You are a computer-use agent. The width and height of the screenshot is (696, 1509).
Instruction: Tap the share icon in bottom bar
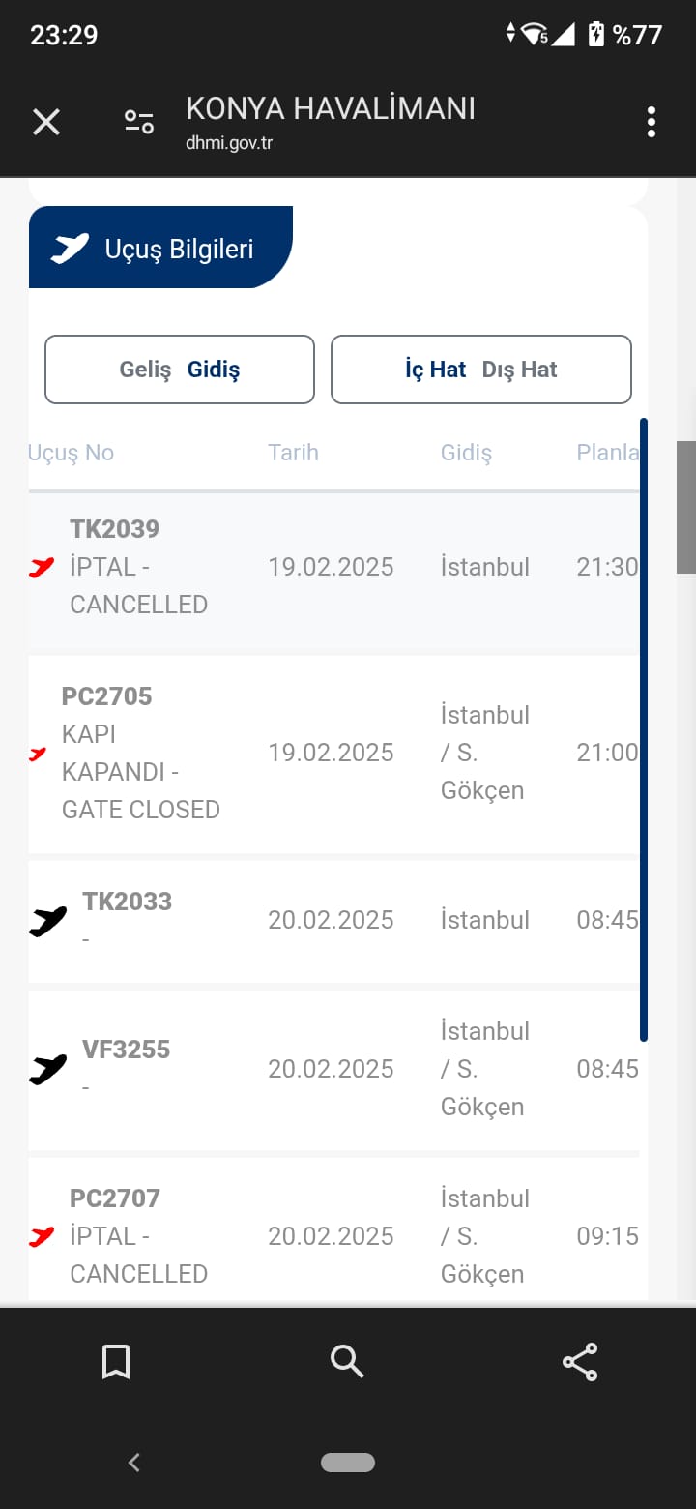click(580, 1362)
